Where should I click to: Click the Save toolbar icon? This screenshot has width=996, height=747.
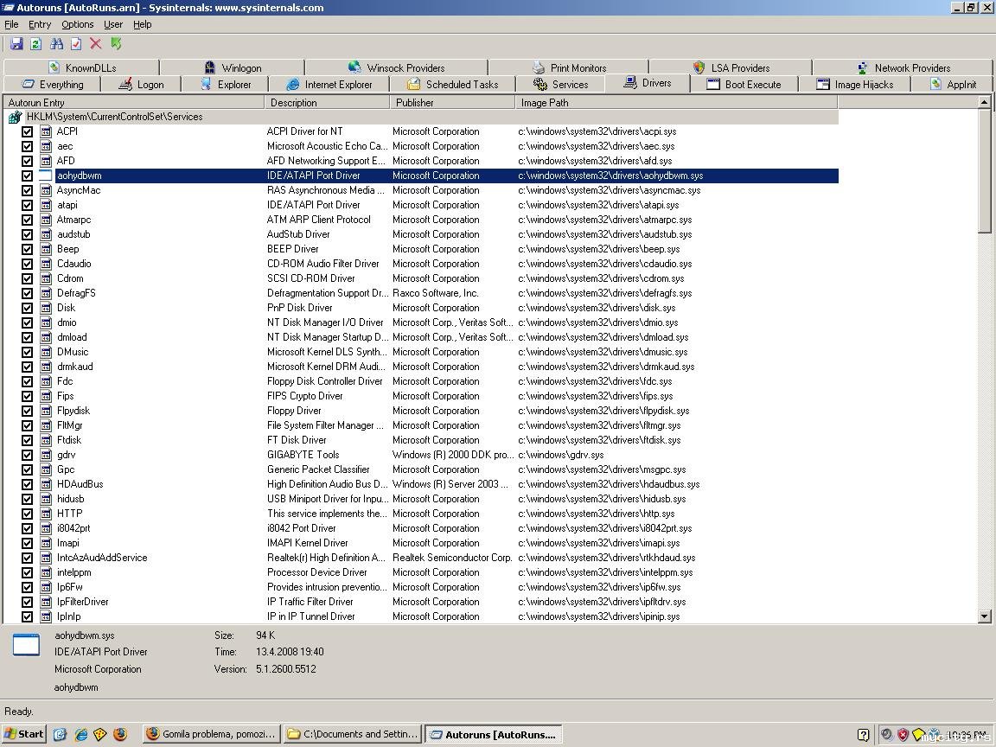[x=16, y=44]
